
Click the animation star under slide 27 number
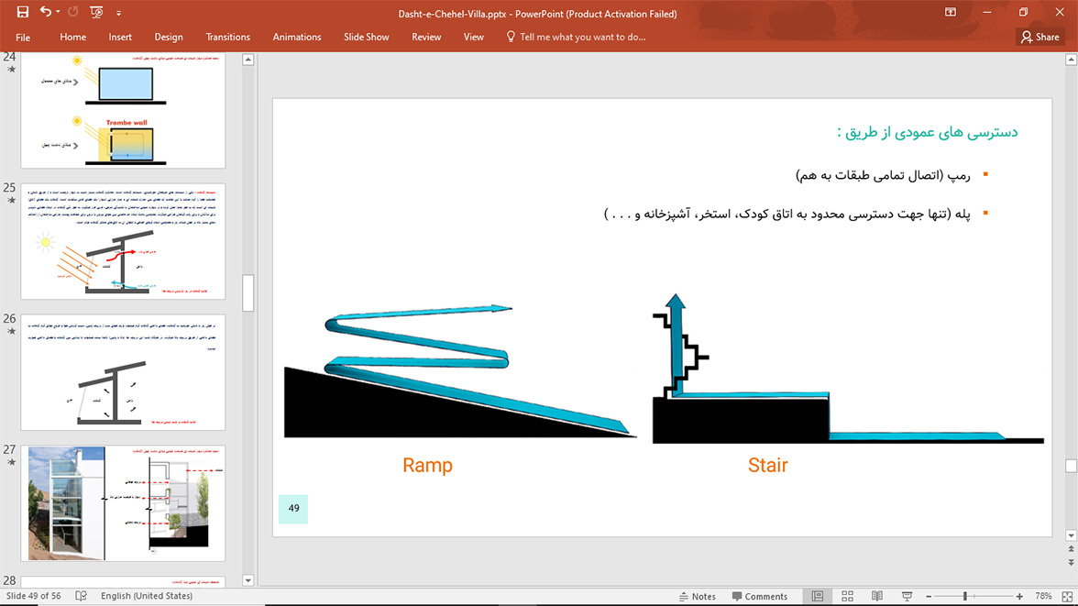tap(11, 462)
